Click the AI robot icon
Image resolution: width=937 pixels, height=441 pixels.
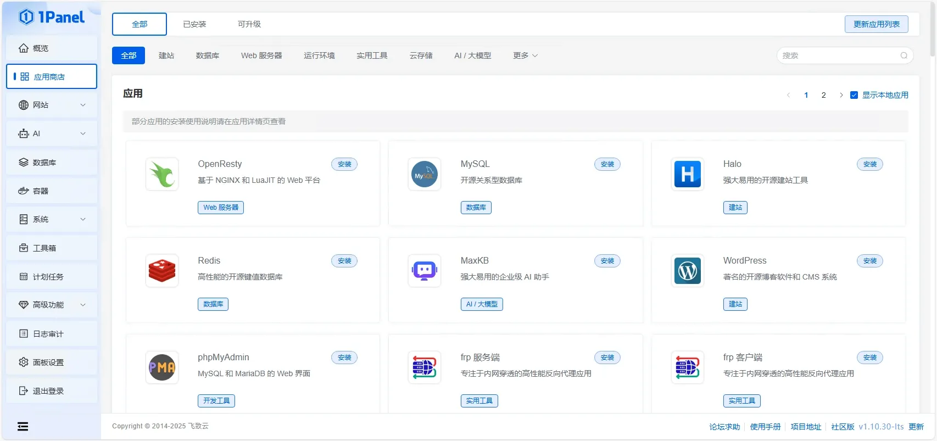pos(24,133)
